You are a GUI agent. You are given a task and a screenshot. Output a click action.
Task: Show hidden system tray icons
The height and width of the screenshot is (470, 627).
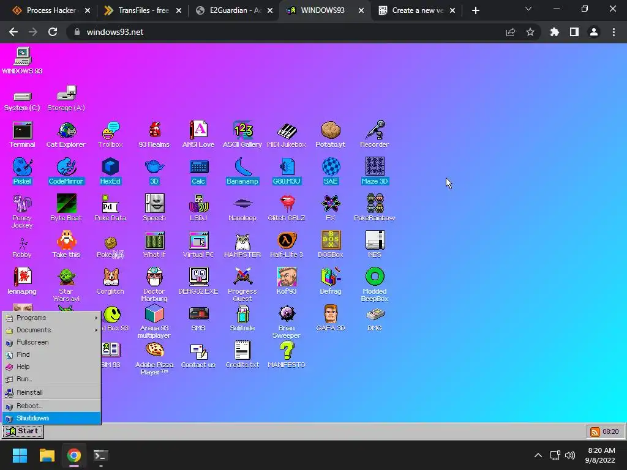(538, 455)
